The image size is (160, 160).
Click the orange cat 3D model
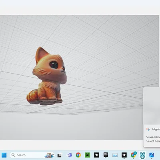[x=47, y=76]
